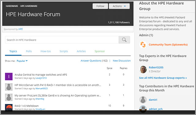Viewport: 196px width, 115px height.
Task: Focus the Search in HPE Hardware field
Action: pos(62,40)
